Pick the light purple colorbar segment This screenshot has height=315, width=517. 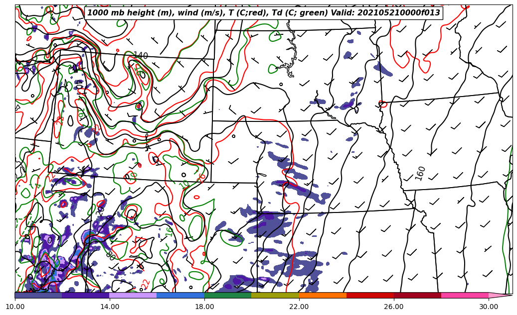(x=133, y=296)
